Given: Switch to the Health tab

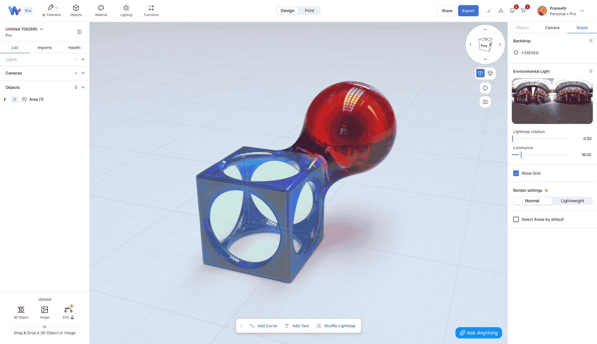Looking at the screenshot, I should pyautogui.click(x=74, y=48).
